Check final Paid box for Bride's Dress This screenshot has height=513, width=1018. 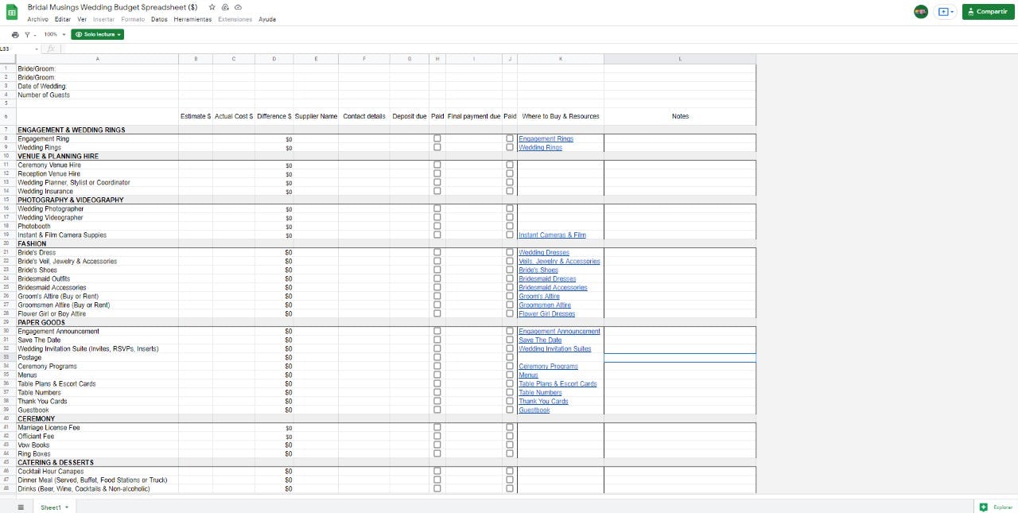coord(510,252)
